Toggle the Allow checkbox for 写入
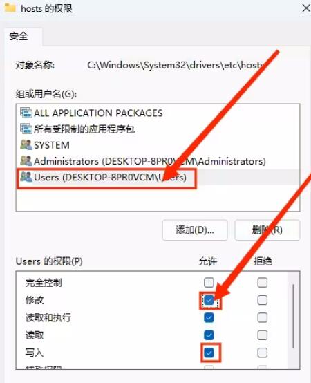 [x=209, y=353]
